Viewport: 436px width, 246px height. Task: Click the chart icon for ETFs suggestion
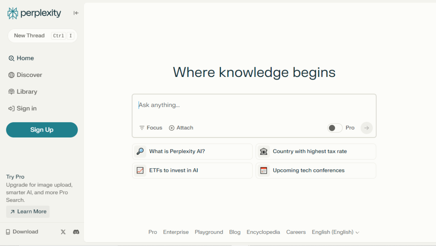140,170
